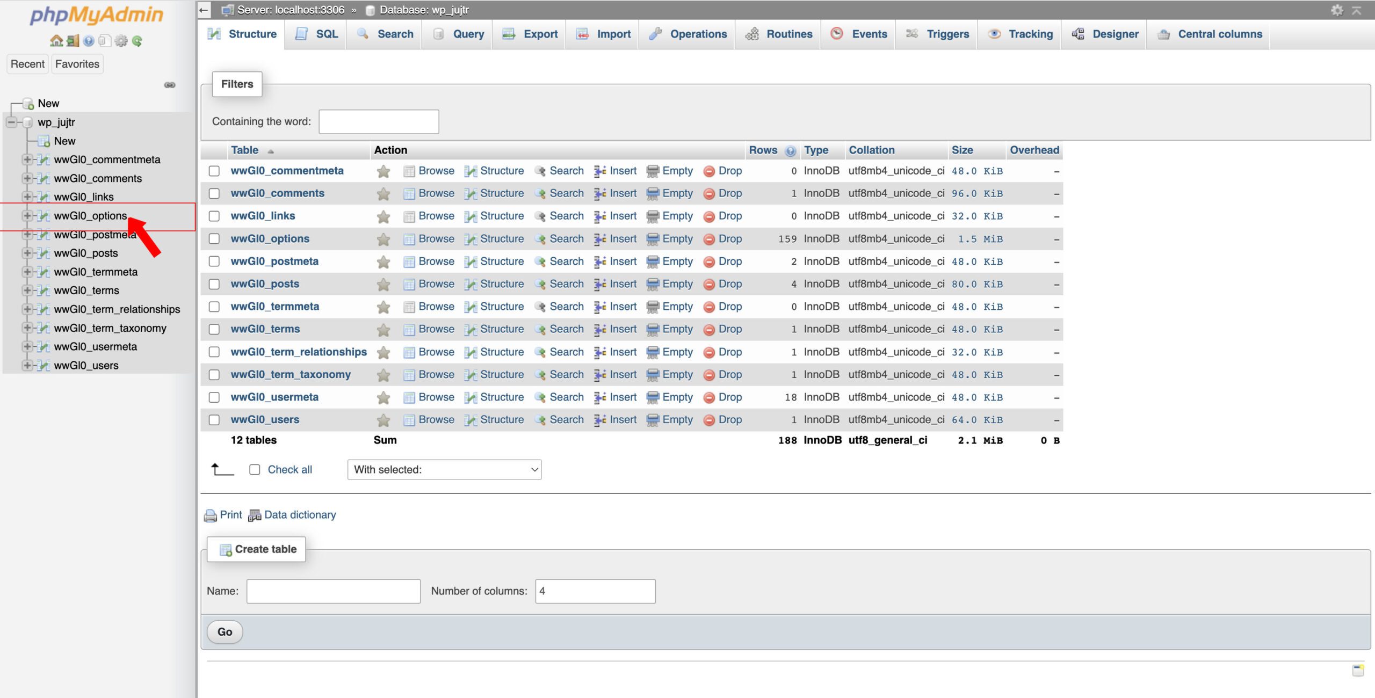Expand wwGI0_termmeta in the tree
Screen dimensions: 1375x698
26,272
